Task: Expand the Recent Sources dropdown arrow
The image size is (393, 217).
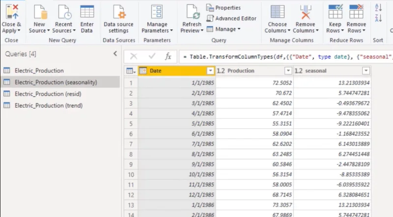Action: 74,31
